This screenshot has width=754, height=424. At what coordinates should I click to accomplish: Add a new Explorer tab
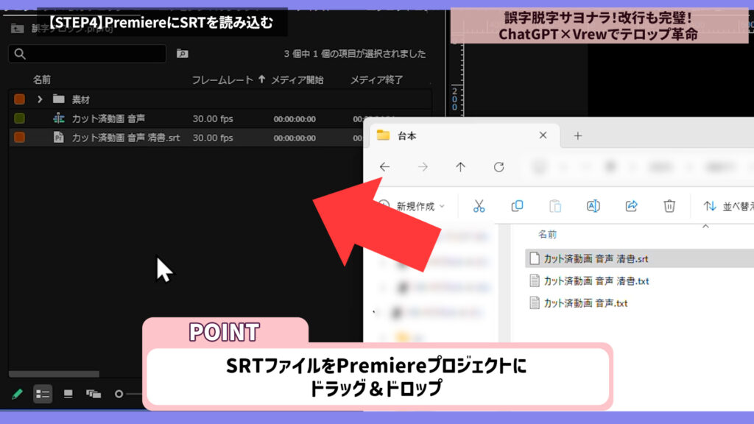click(577, 136)
